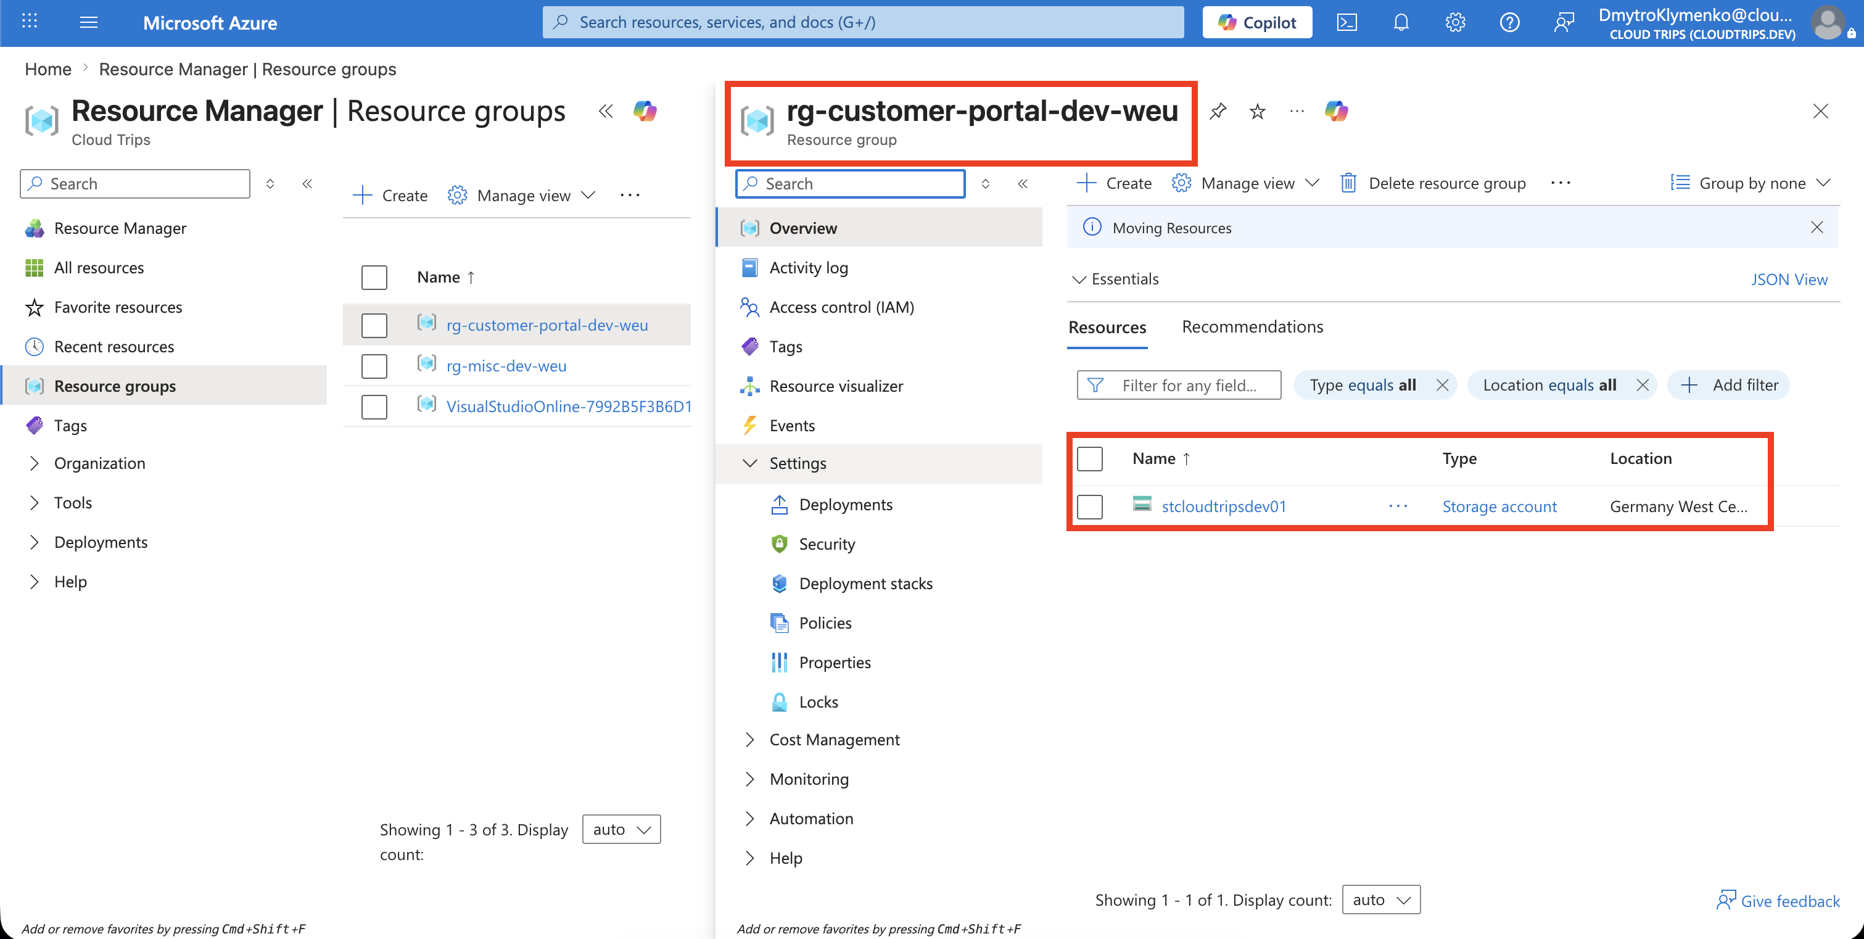Image resolution: width=1864 pixels, height=939 pixels.
Task: Open the notifications bell
Action: (1401, 22)
